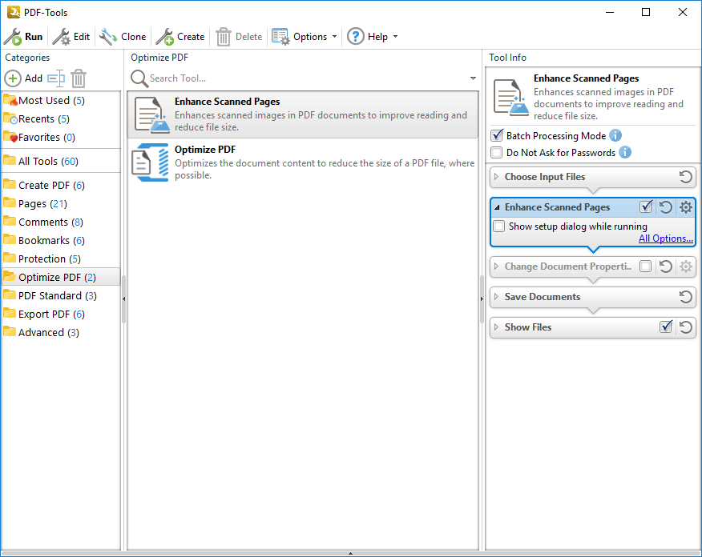Expand the Save Documents step
The width and height of the screenshot is (702, 557).
pos(496,297)
